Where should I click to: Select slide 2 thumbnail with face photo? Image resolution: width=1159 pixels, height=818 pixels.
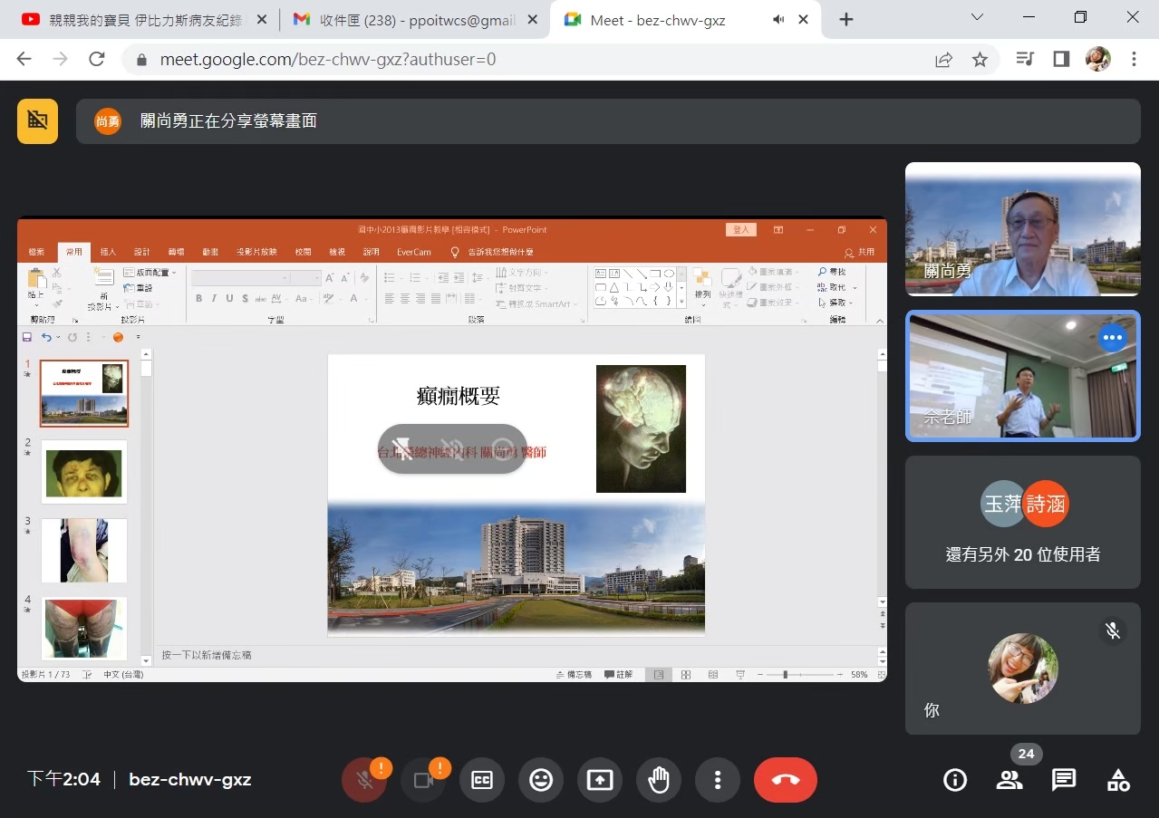point(84,472)
